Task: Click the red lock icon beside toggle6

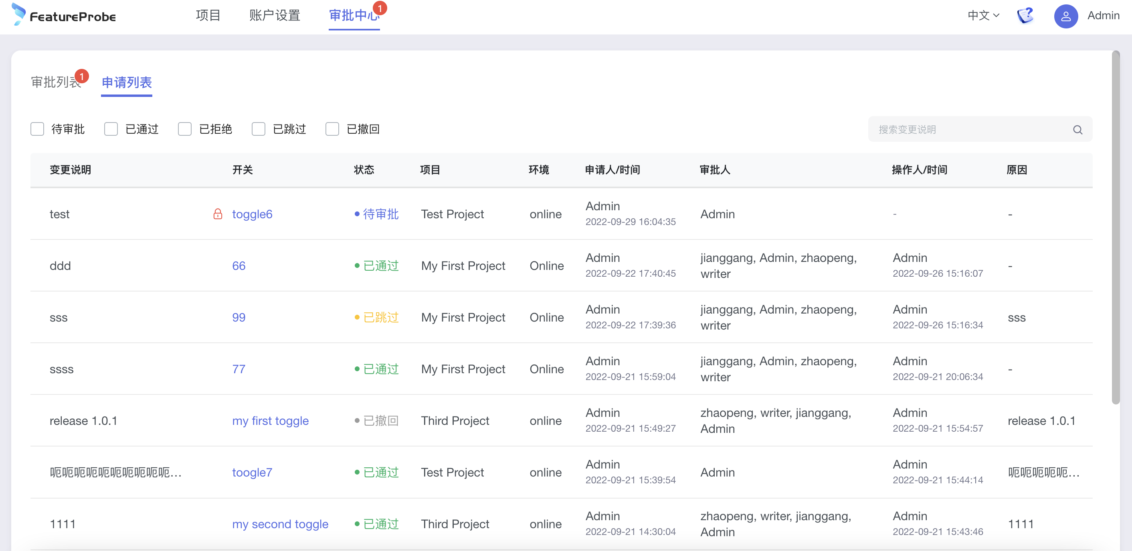Action: pos(218,214)
